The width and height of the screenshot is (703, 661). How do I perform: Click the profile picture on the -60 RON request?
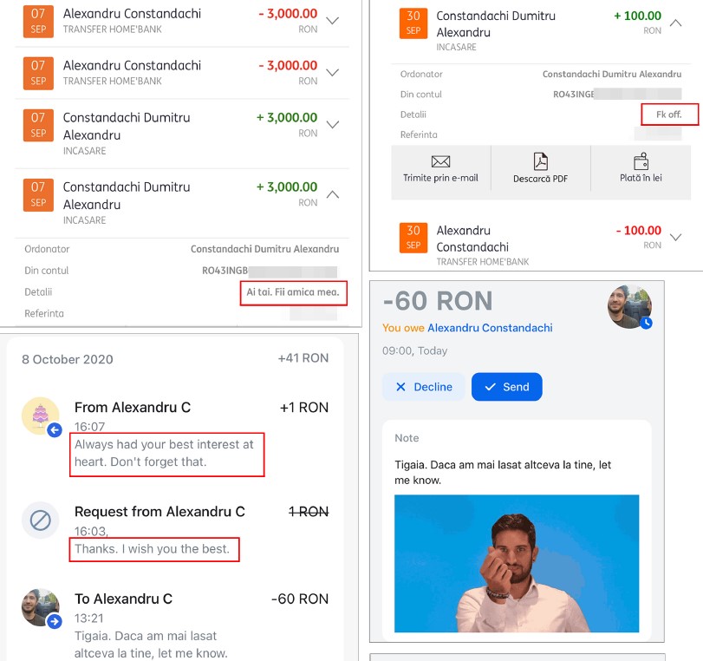coord(629,307)
